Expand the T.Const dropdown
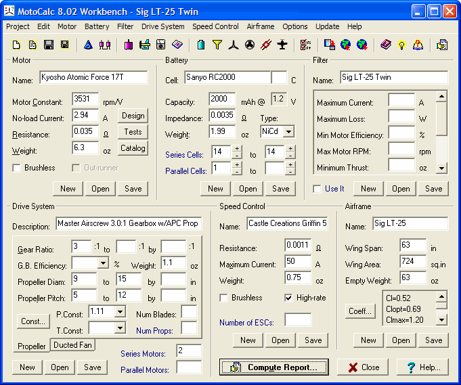Image resolution: width=461 pixels, height=385 pixels. [x=120, y=327]
